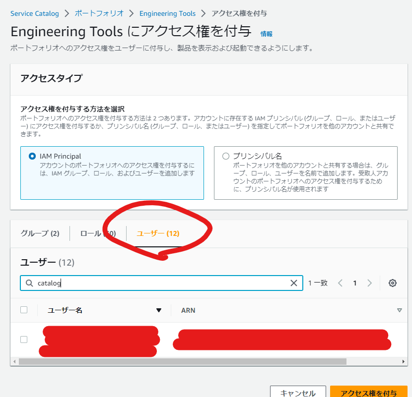Viewport: 412px width, 397px height.
Task: Click the キャンセル button
Action: (298, 392)
